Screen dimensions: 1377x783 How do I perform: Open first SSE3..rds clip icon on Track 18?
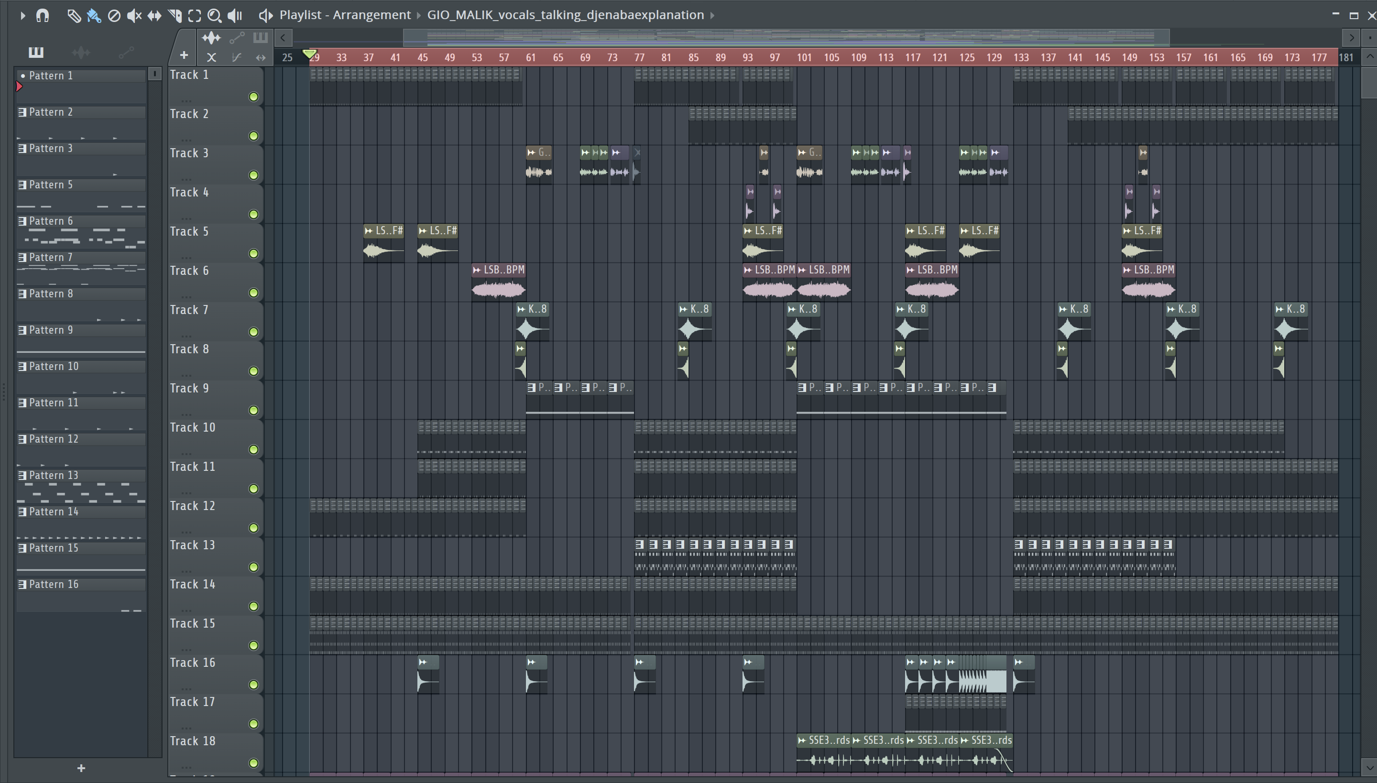802,740
